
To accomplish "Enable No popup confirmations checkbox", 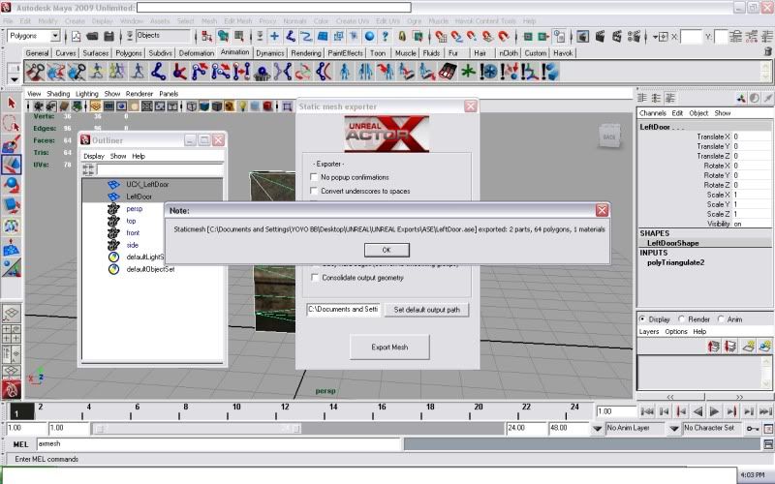I will 314,177.
